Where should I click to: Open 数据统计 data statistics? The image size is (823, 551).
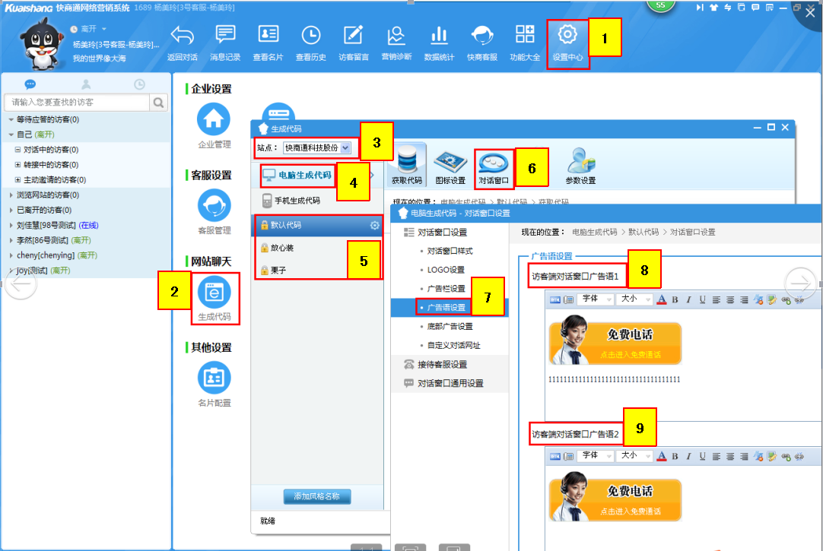point(439,43)
